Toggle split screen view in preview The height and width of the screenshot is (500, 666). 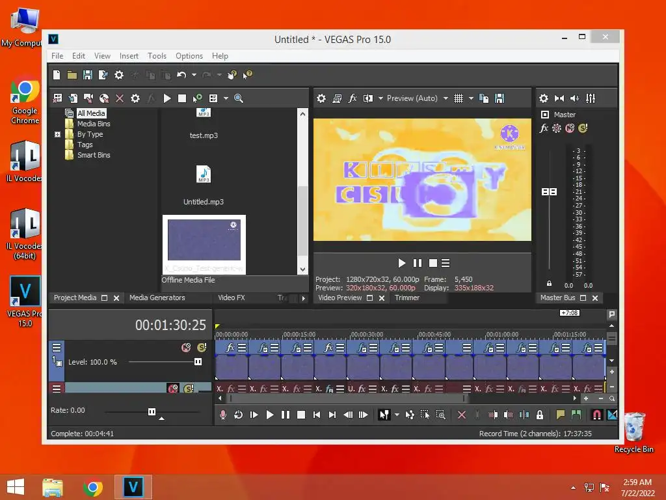[x=368, y=99]
